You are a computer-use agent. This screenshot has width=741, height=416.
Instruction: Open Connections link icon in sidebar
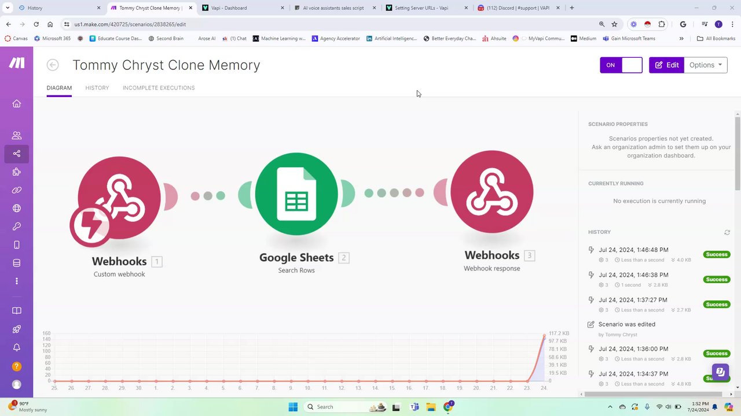point(16,190)
